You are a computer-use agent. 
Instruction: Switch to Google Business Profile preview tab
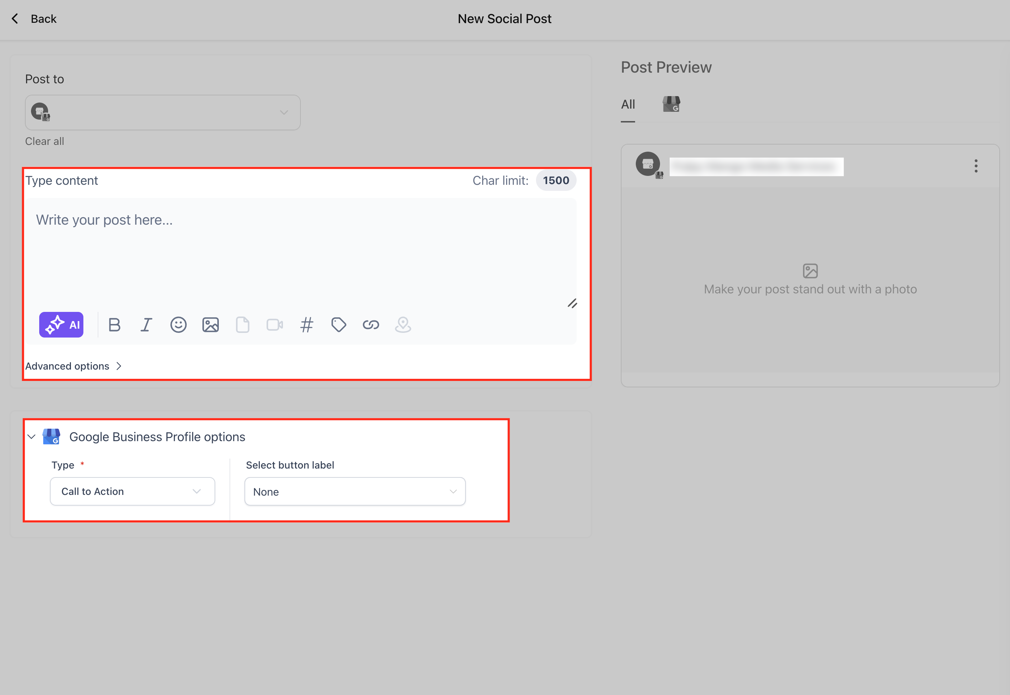coord(671,105)
